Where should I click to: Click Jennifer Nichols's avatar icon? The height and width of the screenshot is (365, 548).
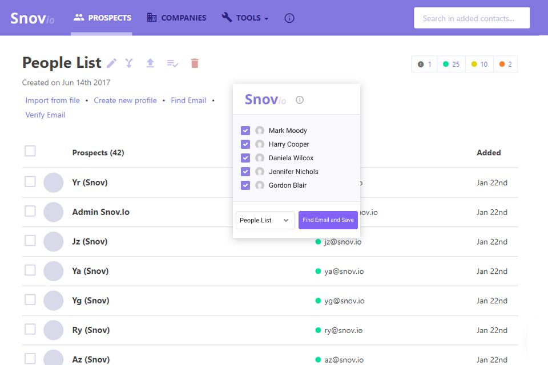click(260, 172)
